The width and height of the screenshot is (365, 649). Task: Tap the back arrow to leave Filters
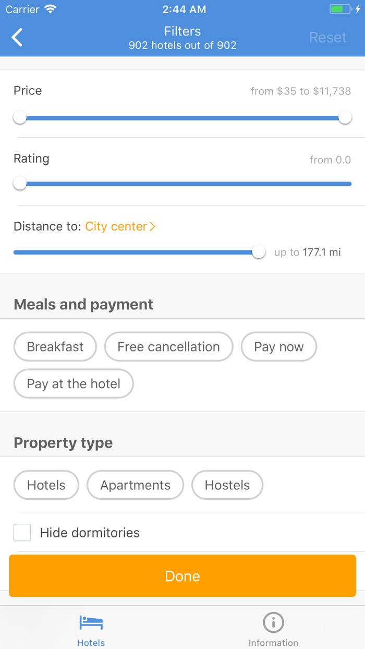[17, 37]
